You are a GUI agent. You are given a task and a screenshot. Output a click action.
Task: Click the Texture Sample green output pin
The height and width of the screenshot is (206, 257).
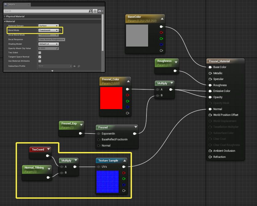point(124,179)
